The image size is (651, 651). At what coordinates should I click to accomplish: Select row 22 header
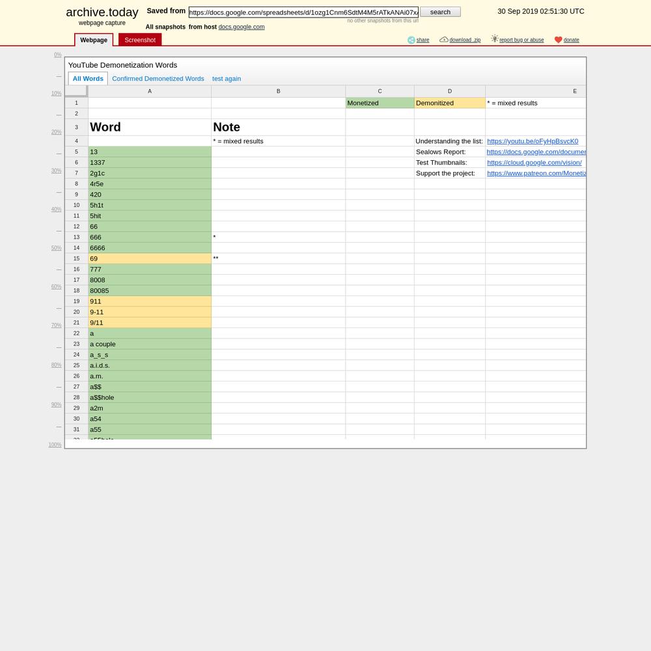click(76, 333)
